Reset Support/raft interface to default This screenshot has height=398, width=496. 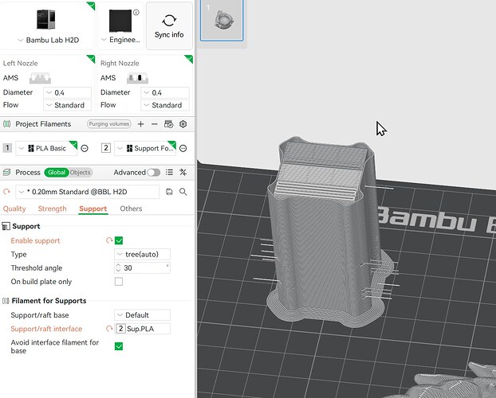109,329
